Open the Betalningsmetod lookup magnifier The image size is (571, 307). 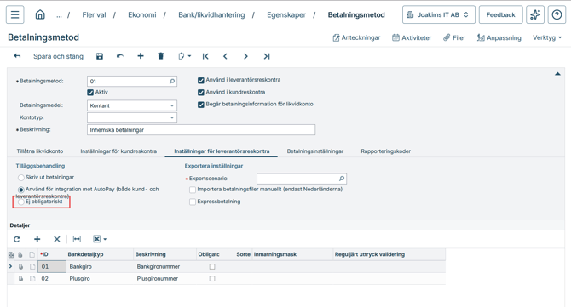(x=172, y=82)
